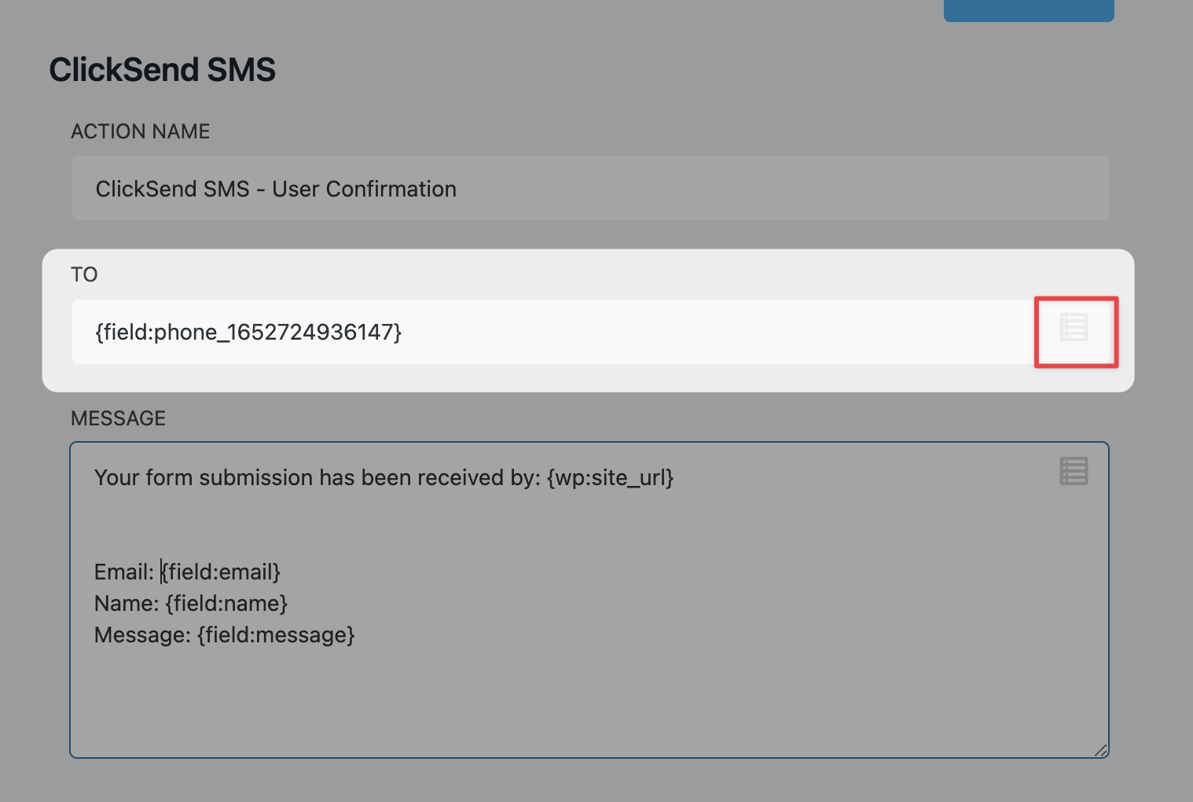
Task: Click the TO field label
Action: click(x=84, y=274)
